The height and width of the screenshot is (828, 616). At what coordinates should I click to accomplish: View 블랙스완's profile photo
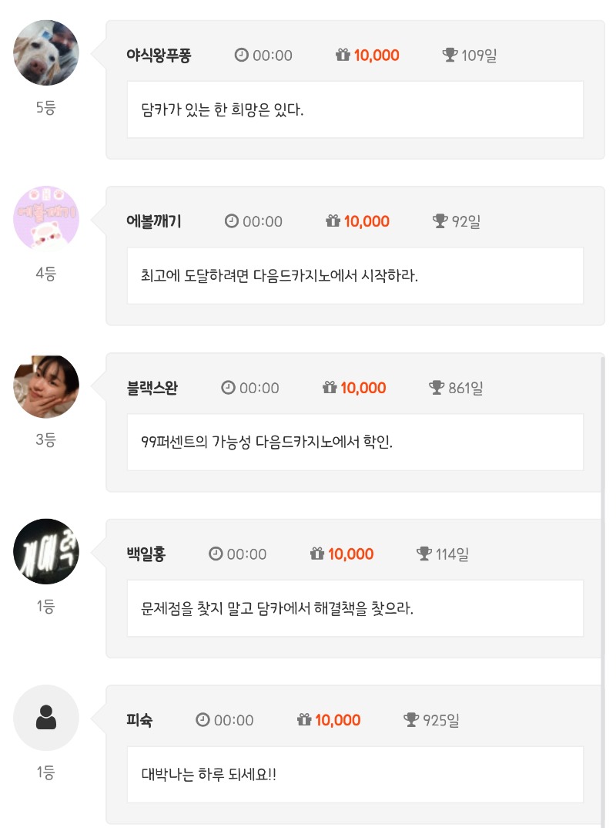pyautogui.click(x=46, y=385)
